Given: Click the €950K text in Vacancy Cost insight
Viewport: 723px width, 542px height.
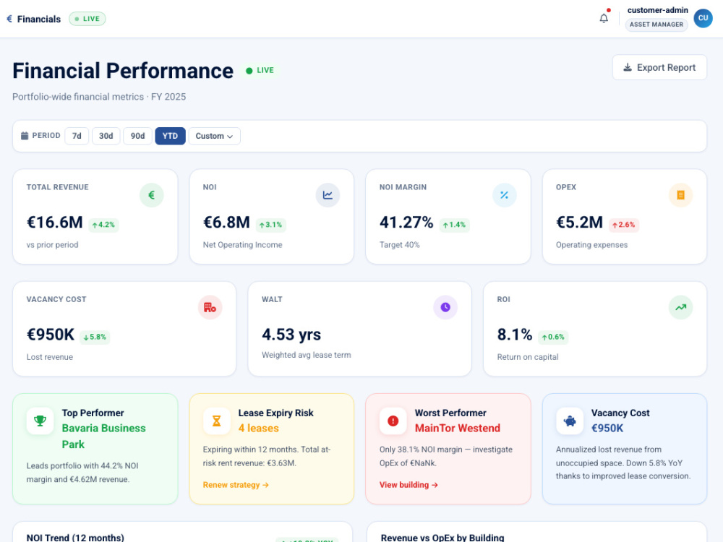Looking at the screenshot, I should pyautogui.click(x=607, y=428).
